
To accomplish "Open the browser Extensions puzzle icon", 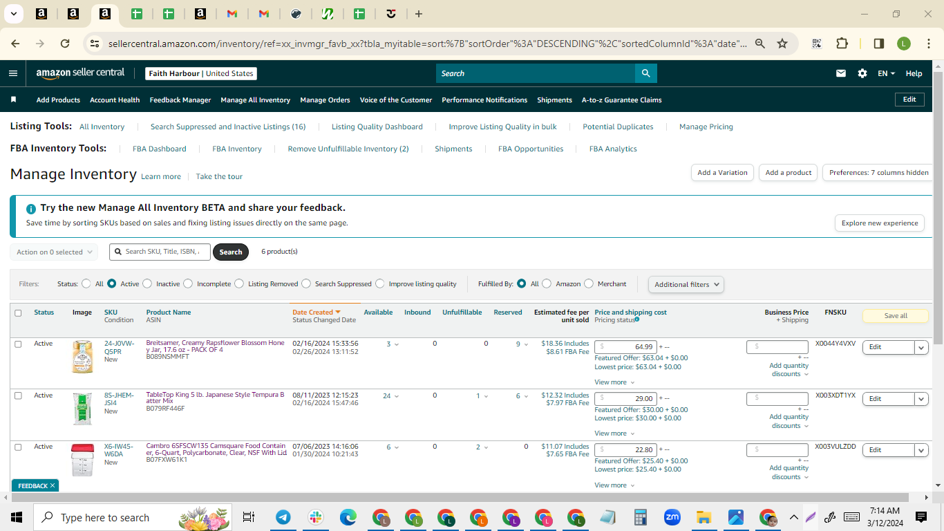I will (842, 44).
